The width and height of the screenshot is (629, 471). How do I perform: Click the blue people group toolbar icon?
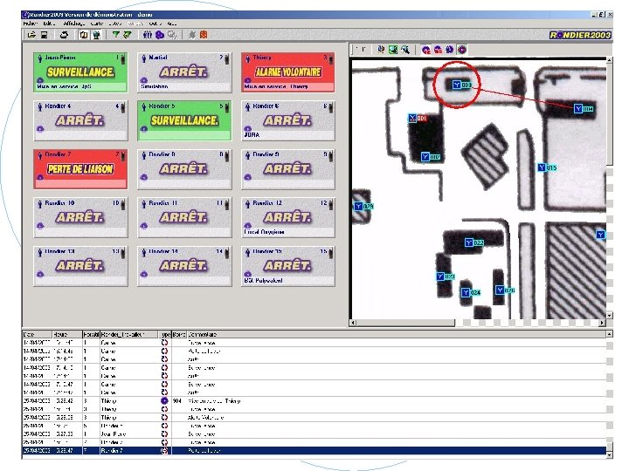[148, 35]
